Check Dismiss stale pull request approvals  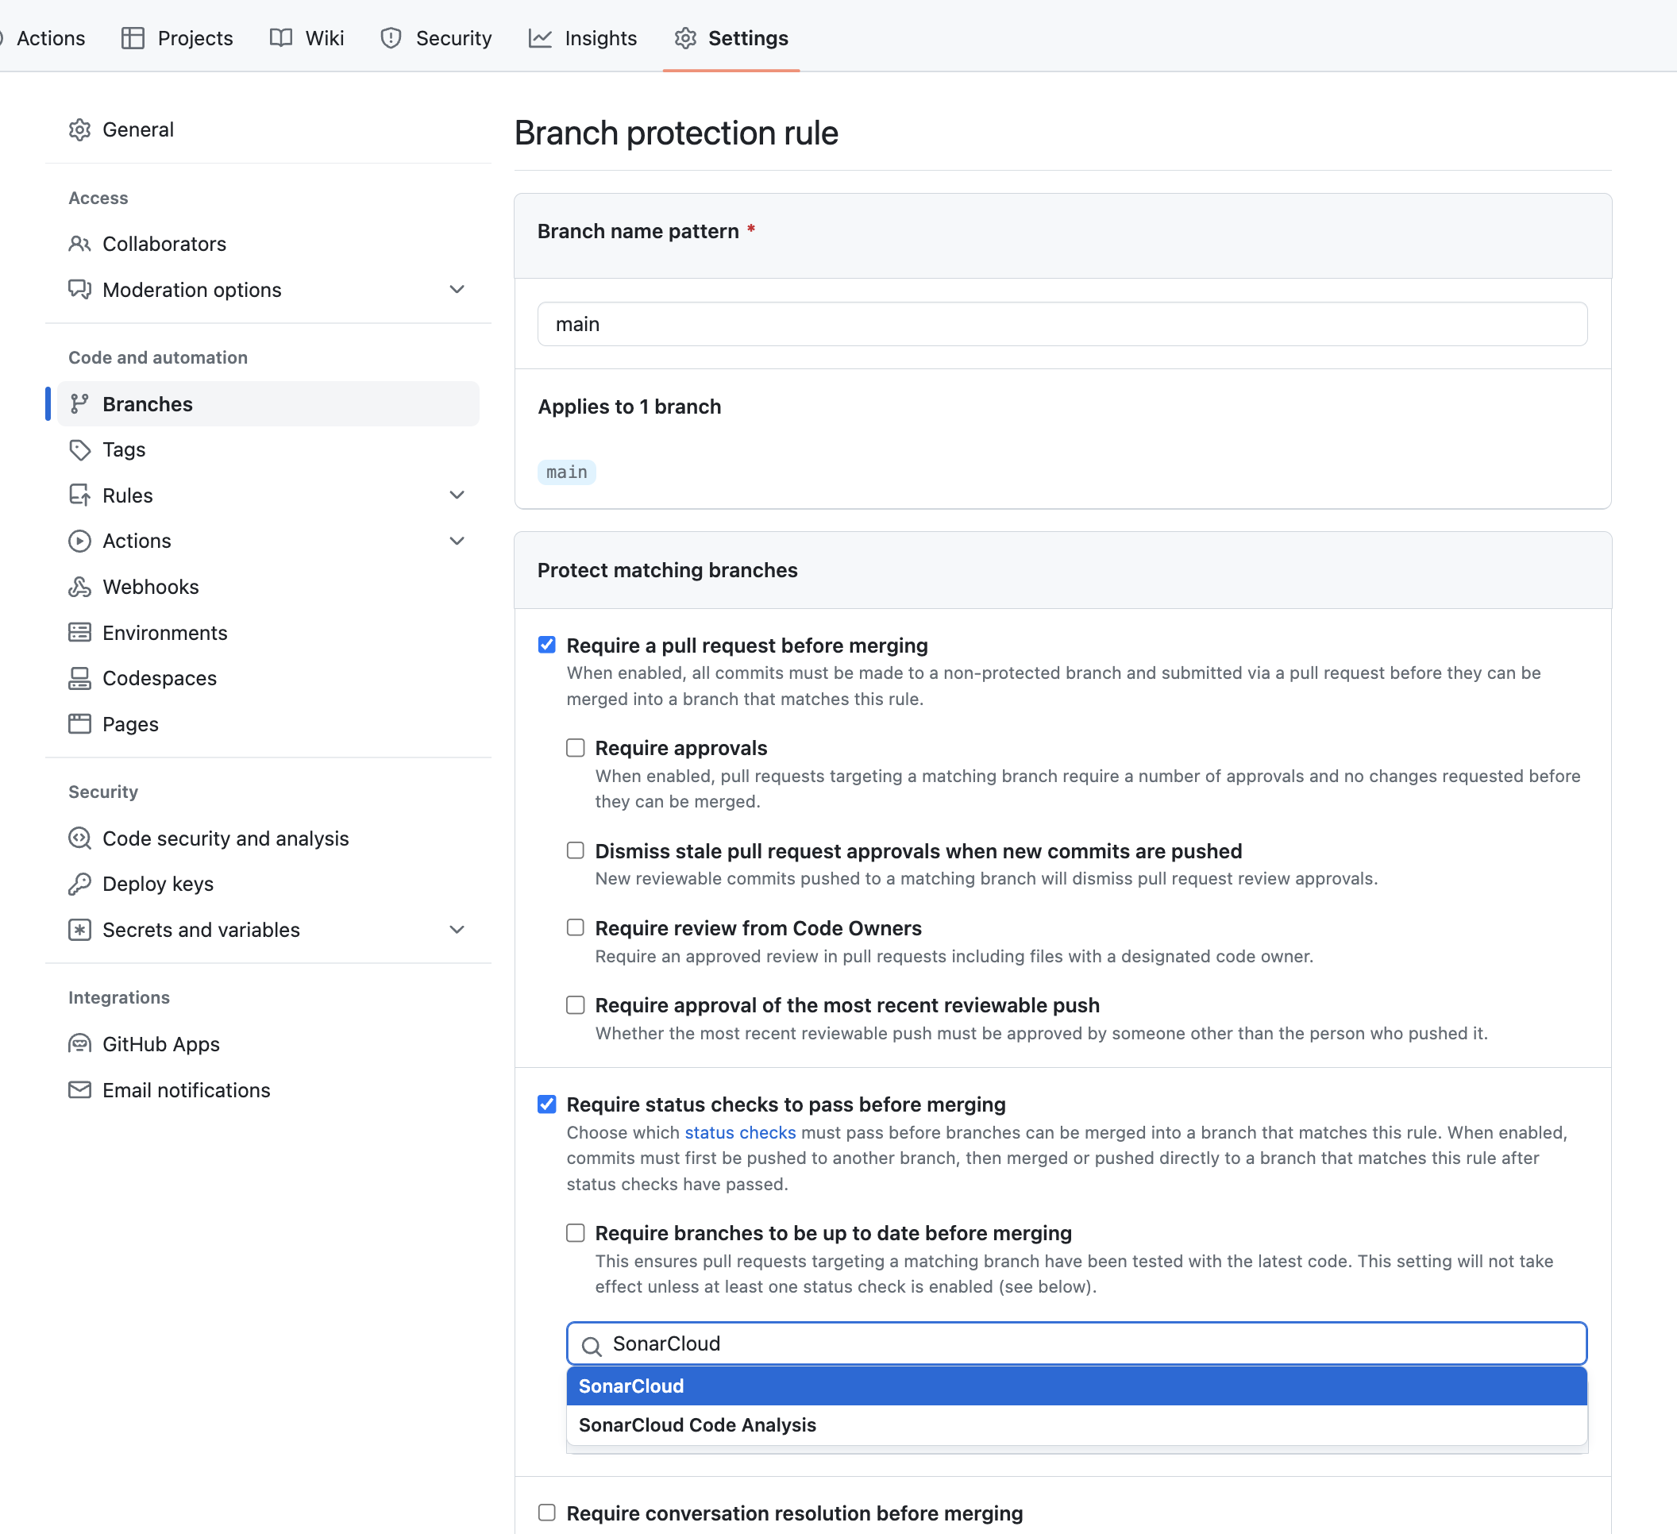coord(575,850)
